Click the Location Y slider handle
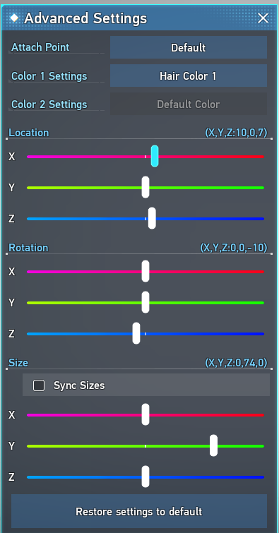 [x=146, y=187]
